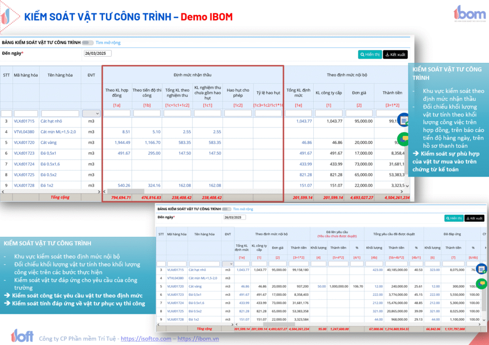Viewport: 489px width, 345px height.
Task: Open green chat bubble beside lower table
Action: coord(481,284)
